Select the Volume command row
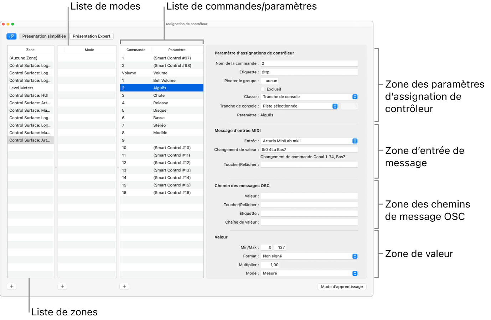The image size is (491, 320). click(x=161, y=73)
